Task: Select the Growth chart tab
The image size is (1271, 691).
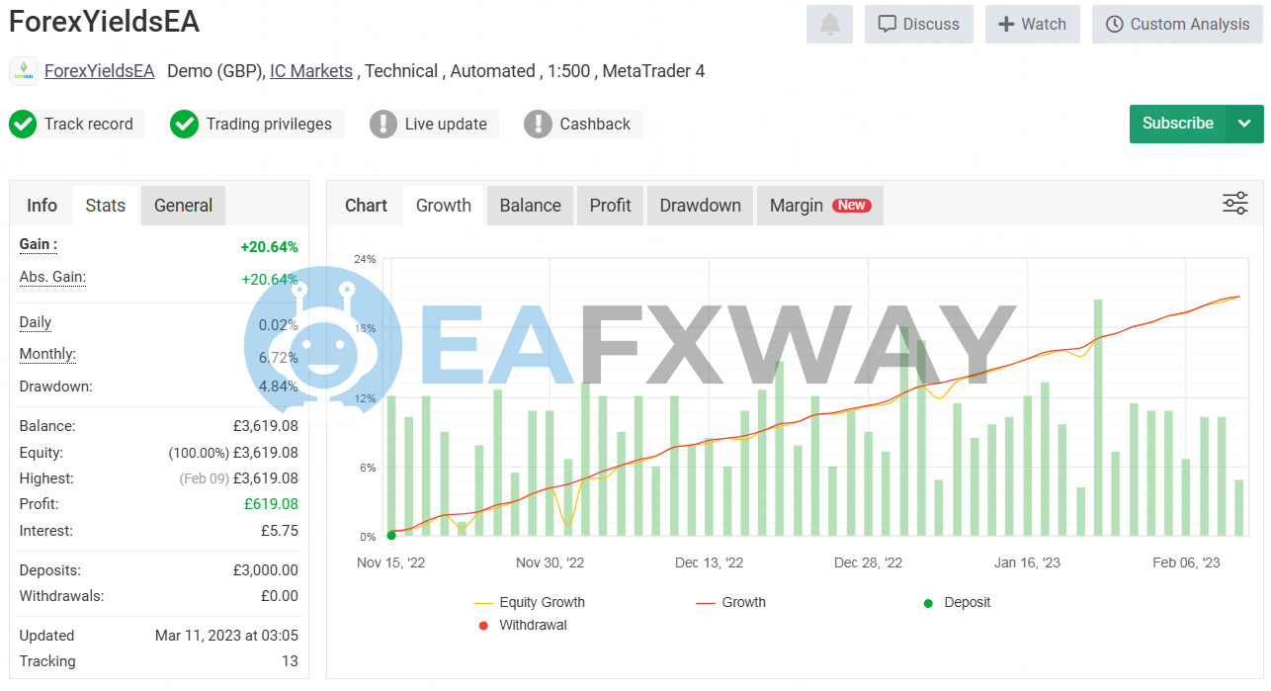Action: click(x=444, y=206)
